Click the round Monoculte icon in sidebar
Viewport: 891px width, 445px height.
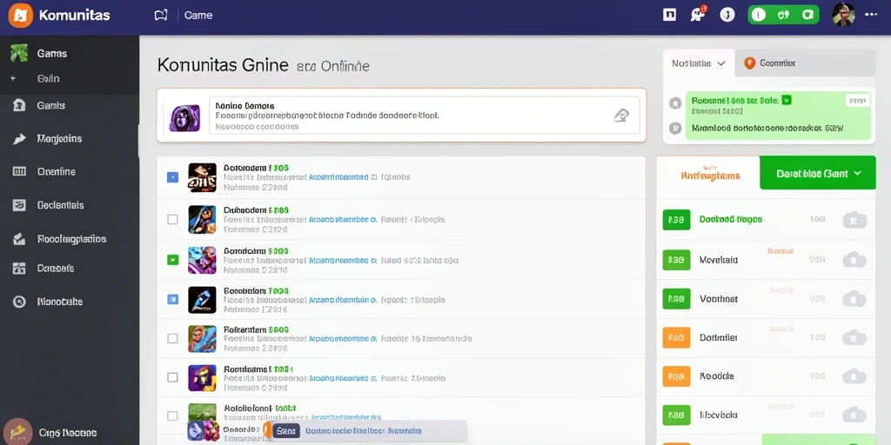click(x=19, y=302)
